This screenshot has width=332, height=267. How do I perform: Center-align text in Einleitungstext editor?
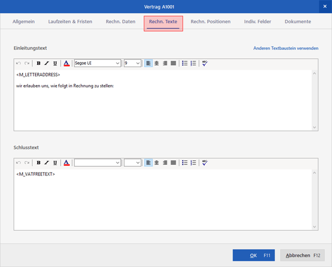click(x=157, y=63)
